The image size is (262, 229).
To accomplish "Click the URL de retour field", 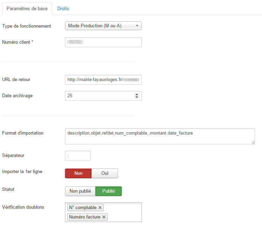I will [103, 80].
